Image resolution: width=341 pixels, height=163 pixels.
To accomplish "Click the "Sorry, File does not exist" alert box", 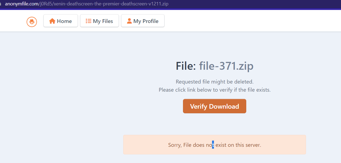I will coord(214,145).
